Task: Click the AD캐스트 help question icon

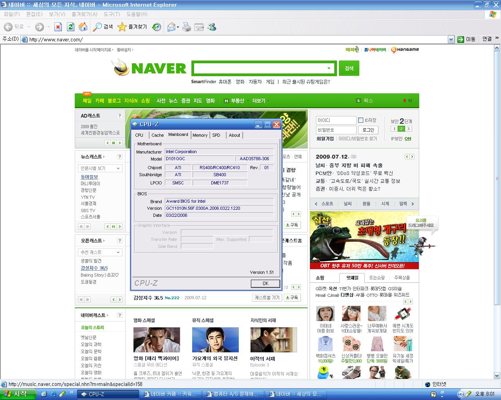Action: coord(119,116)
